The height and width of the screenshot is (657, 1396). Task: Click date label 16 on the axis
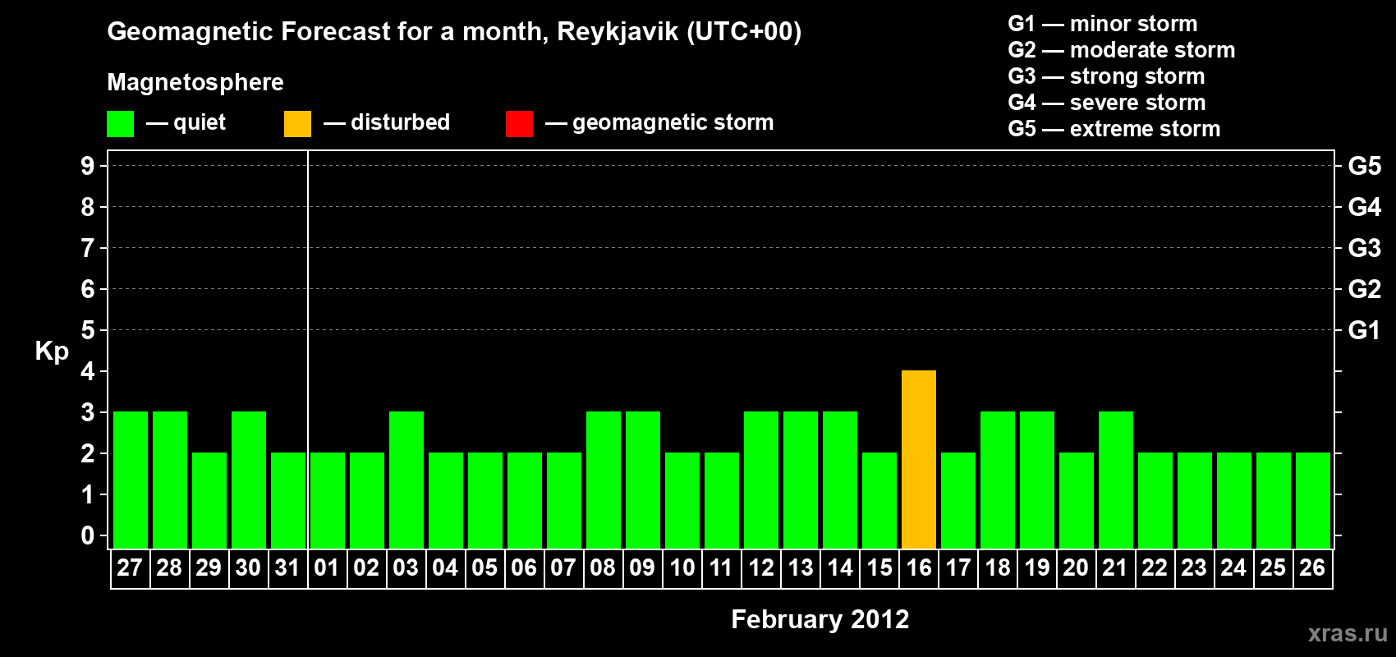point(919,567)
